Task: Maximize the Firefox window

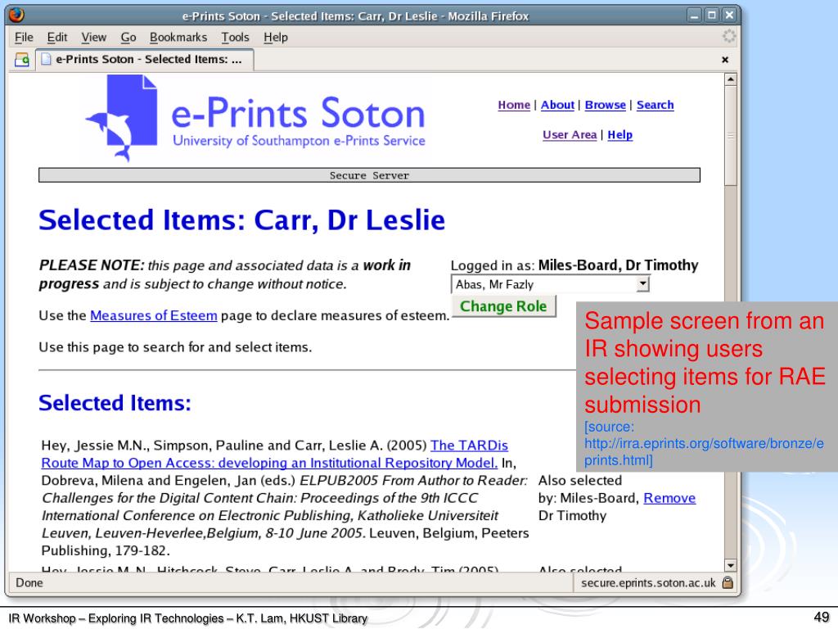Action: click(711, 16)
